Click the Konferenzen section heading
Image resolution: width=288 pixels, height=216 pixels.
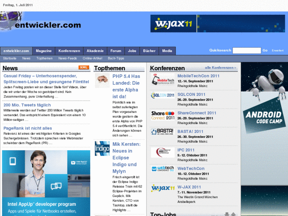167,68
